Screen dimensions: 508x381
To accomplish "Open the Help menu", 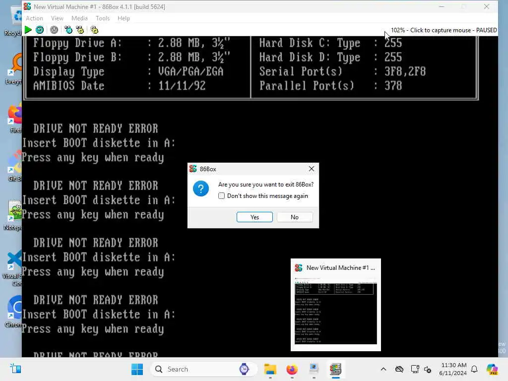I will [x=124, y=18].
